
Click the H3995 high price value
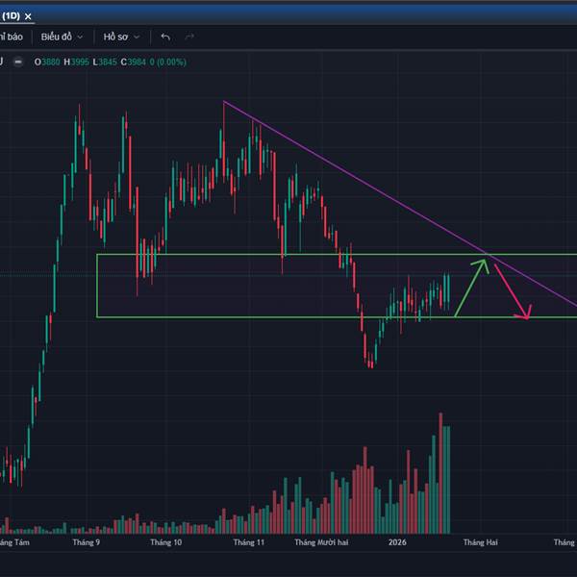[77, 63]
